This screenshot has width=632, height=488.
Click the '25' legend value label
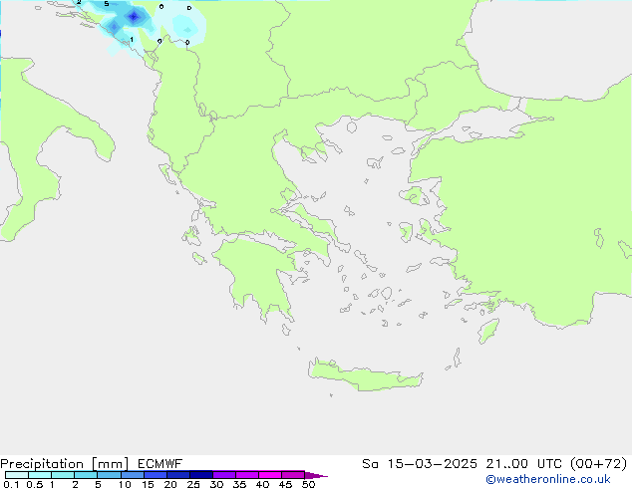point(193,484)
